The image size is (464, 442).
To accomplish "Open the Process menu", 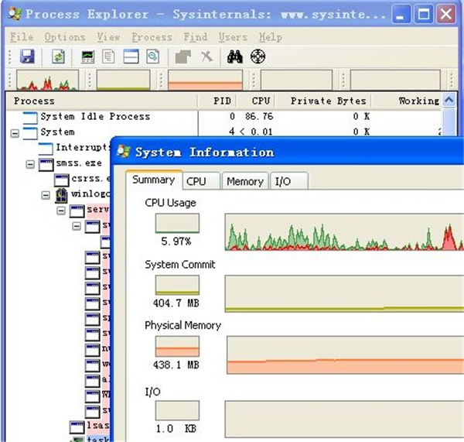I will tap(152, 37).
